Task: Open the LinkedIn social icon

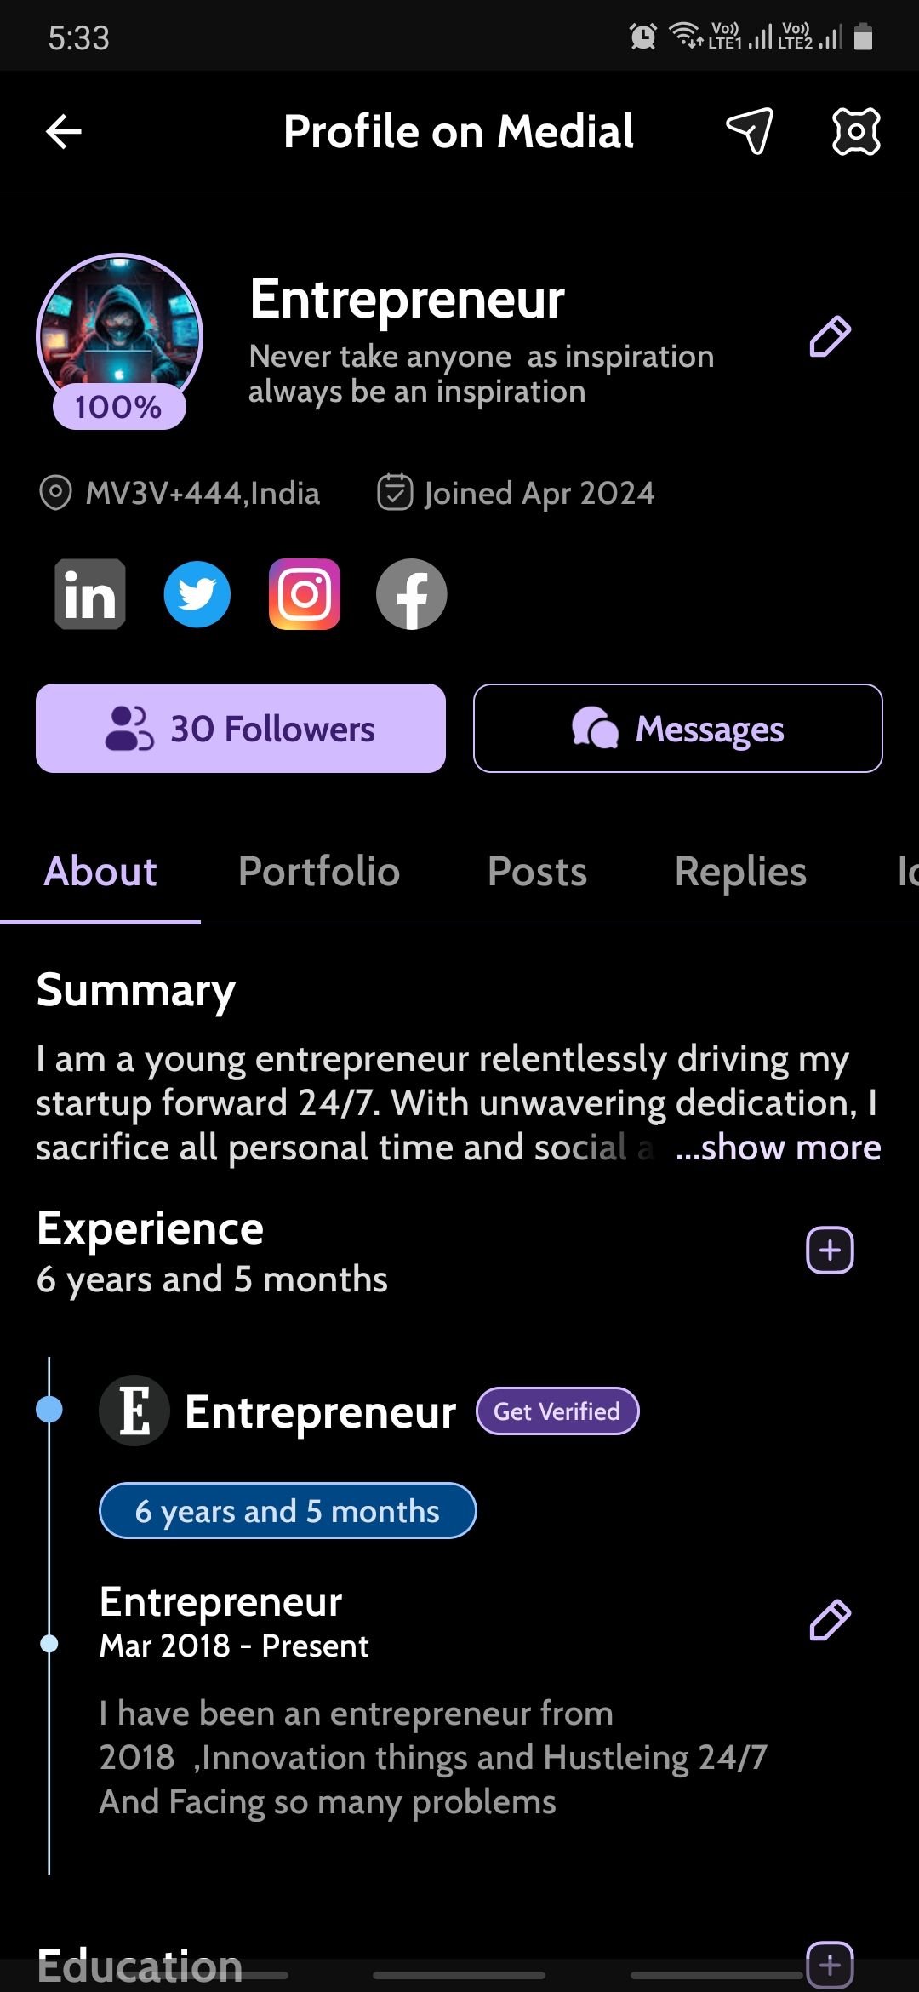Action: [90, 594]
